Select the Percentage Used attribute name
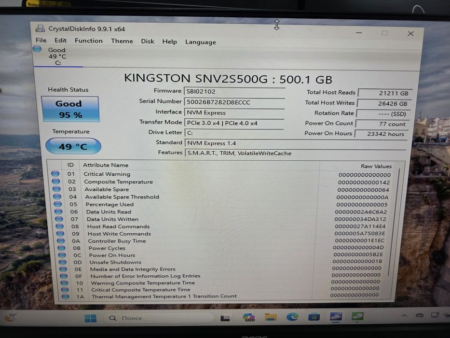The width and height of the screenshot is (450, 338). (x=109, y=204)
